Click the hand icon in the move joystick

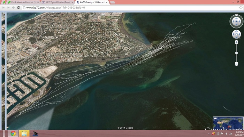click(236, 34)
